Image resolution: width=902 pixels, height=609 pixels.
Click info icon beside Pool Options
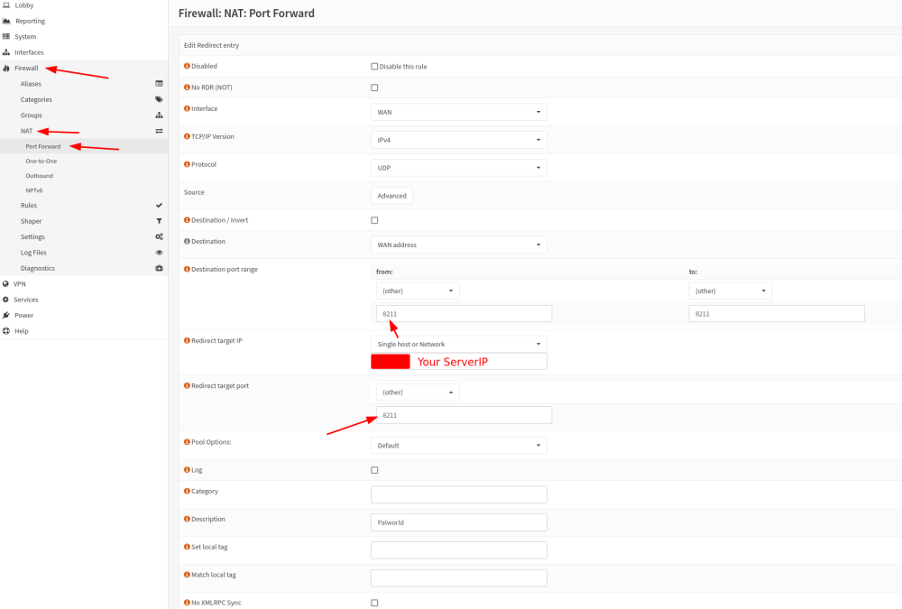[187, 442]
